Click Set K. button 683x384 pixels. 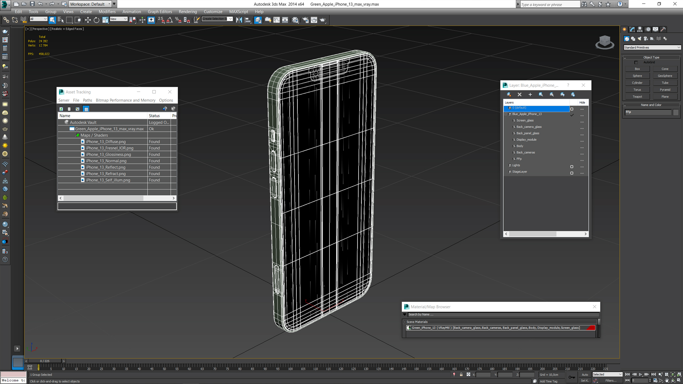point(585,381)
